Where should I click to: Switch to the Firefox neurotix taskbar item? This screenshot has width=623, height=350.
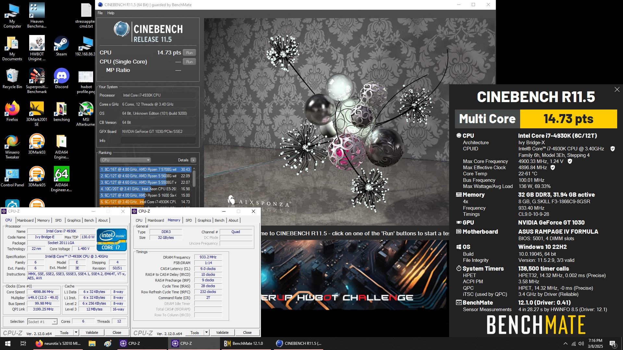tap(58, 343)
